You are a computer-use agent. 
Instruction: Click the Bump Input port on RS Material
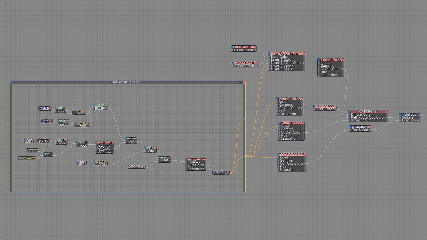349,120
